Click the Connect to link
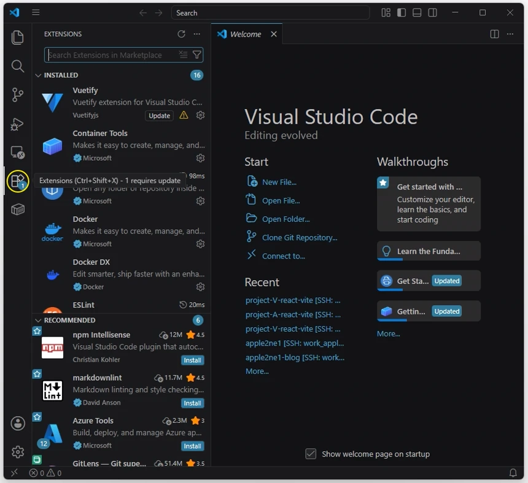528x483 pixels. 284,256
